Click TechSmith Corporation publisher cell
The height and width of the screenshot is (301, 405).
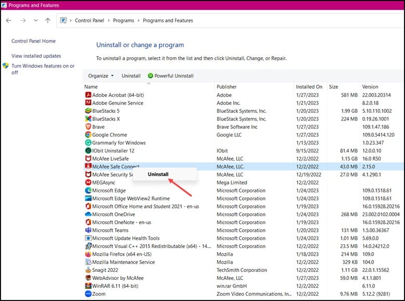pos(242,270)
